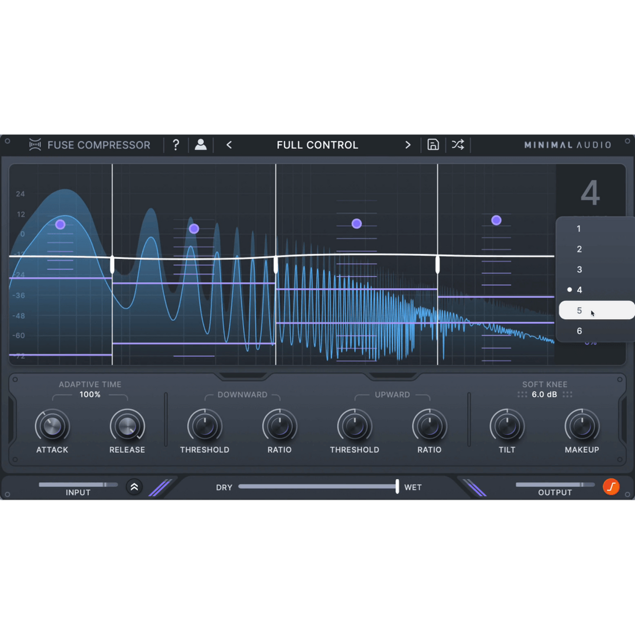The width and height of the screenshot is (635, 635).
Task: Click the first band crossover divider handle
Action: click(112, 265)
